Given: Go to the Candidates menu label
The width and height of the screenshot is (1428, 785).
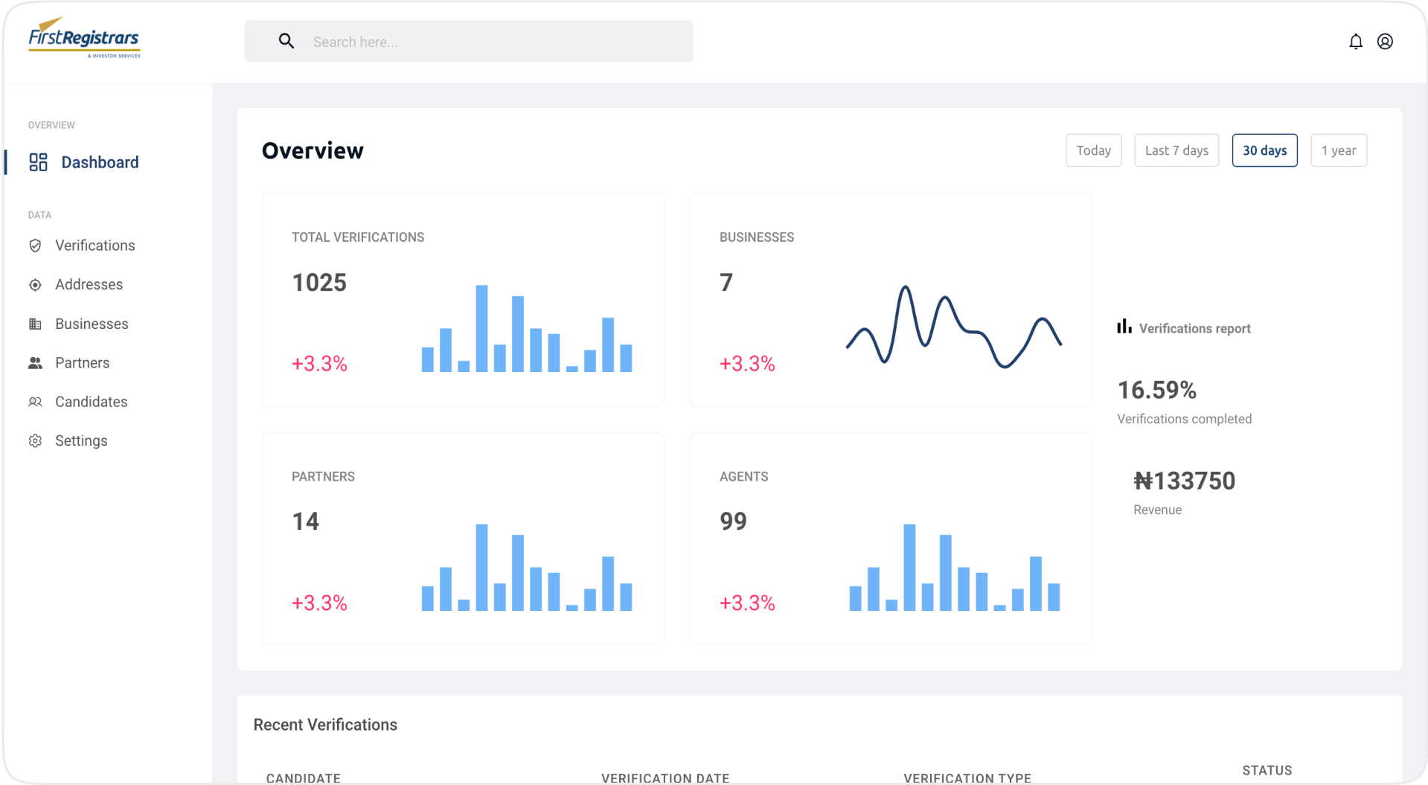Looking at the screenshot, I should pyautogui.click(x=92, y=402).
